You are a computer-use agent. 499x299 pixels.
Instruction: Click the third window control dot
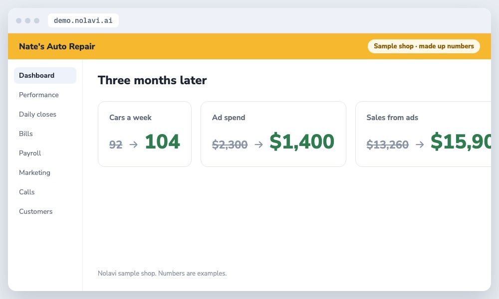coord(36,20)
